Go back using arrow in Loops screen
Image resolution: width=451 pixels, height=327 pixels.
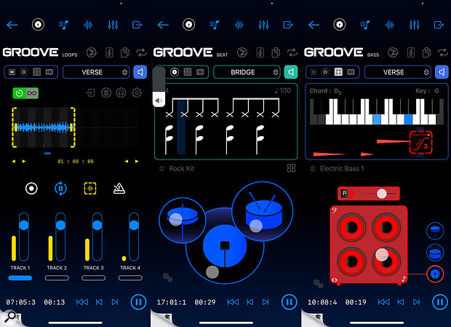tap(12, 25)
